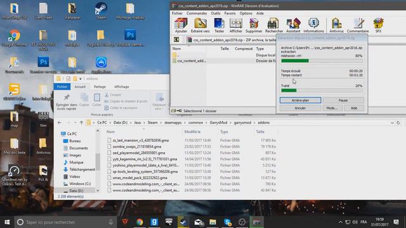
Task: Click the Traité total progress bar
Action: pos(322,91)
